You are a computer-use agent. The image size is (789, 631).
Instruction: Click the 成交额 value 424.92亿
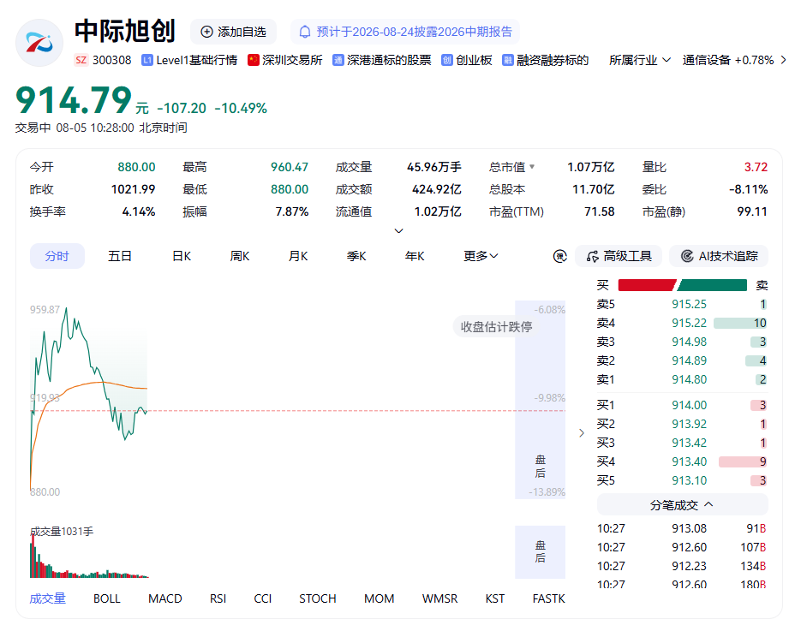[436, 189]
